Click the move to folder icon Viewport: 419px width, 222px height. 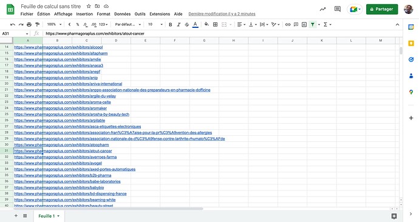(97, 6)
